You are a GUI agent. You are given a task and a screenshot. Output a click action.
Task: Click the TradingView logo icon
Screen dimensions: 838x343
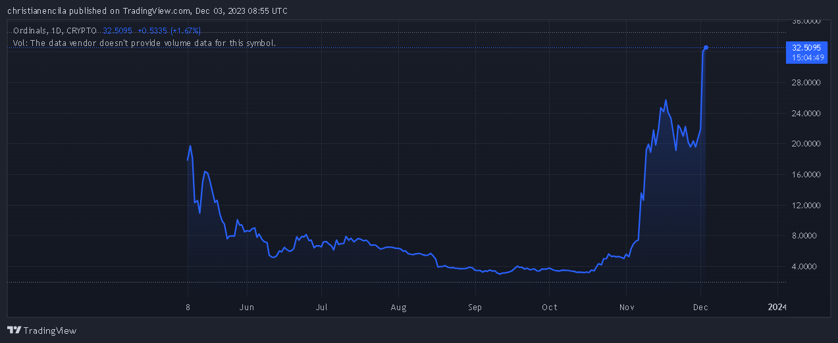(x=14, y=331)
